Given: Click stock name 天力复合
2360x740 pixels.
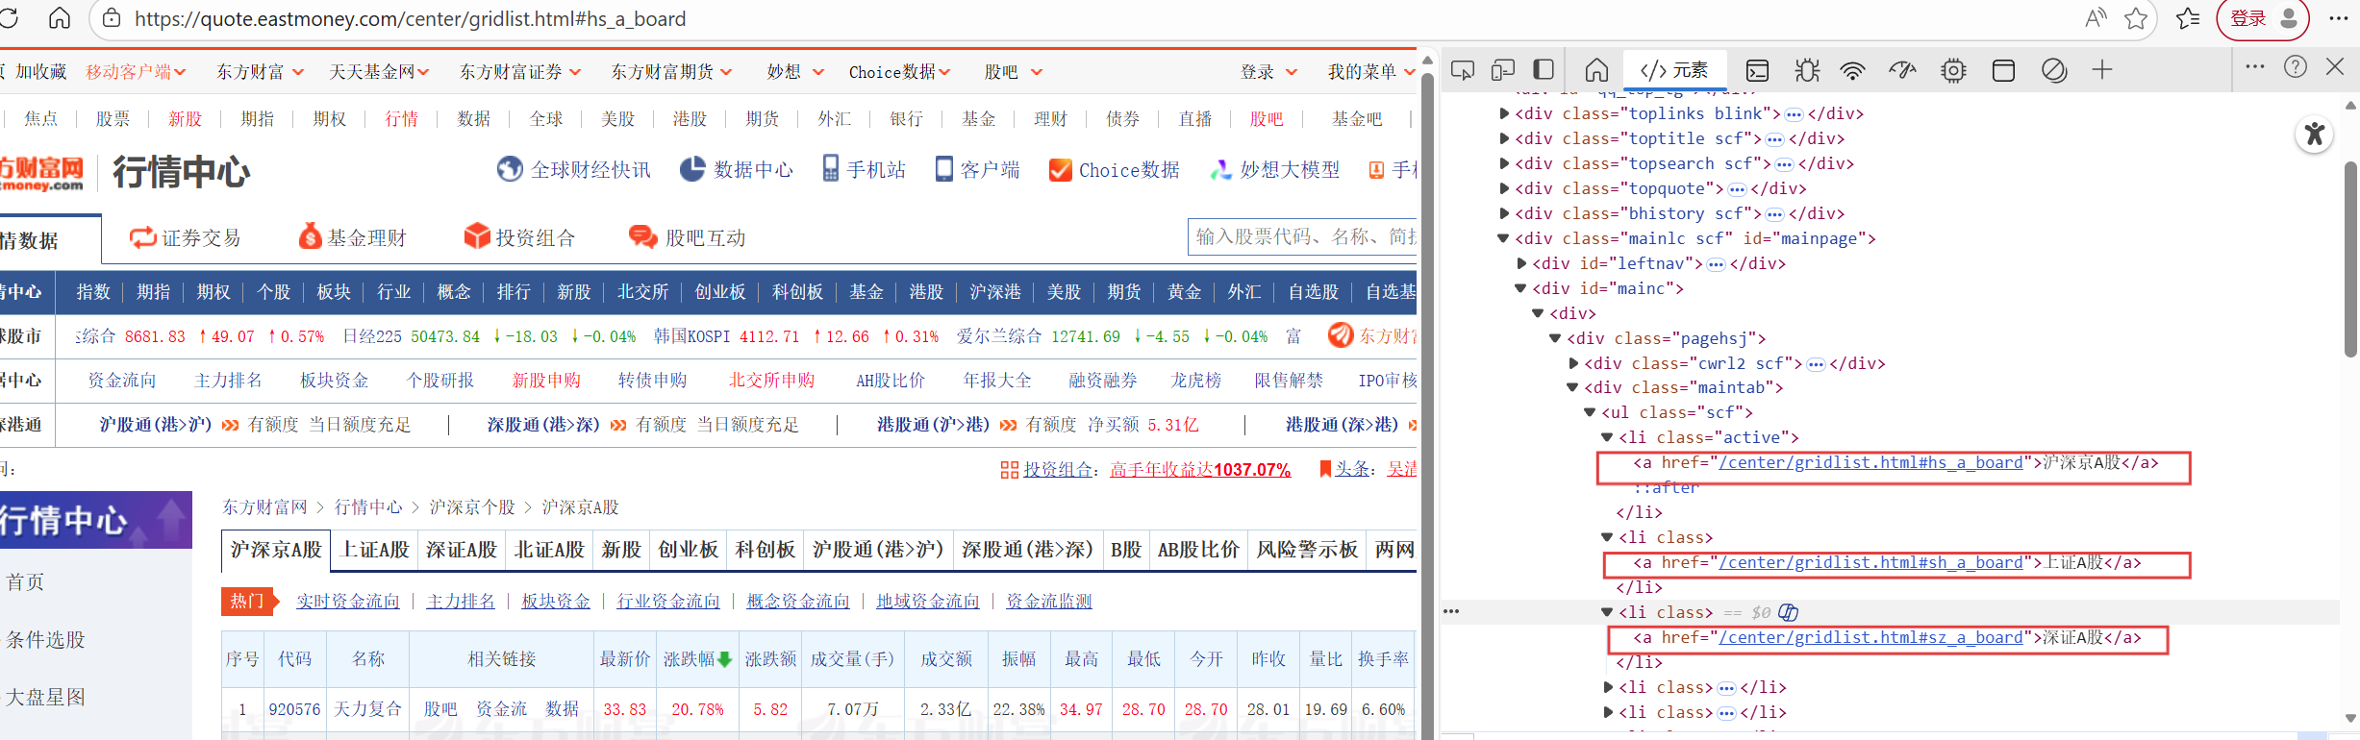Looking at the screenshot, I should tap(367, 709).
